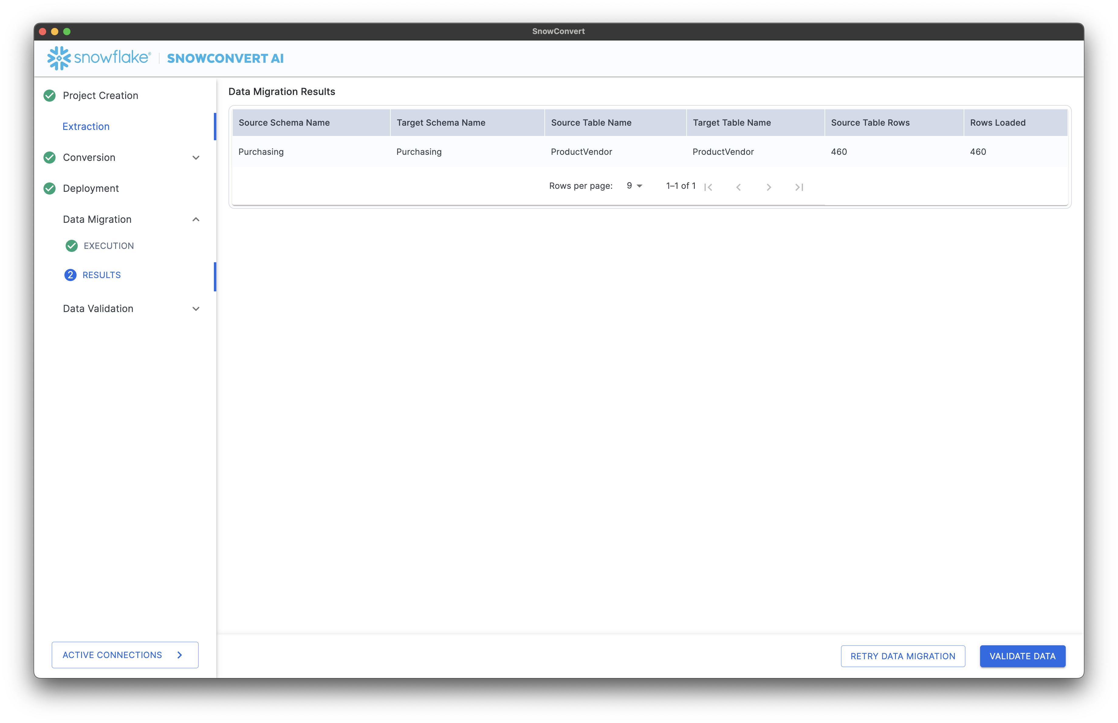Click the Results step number 2 badge

(x=70, y=275)
